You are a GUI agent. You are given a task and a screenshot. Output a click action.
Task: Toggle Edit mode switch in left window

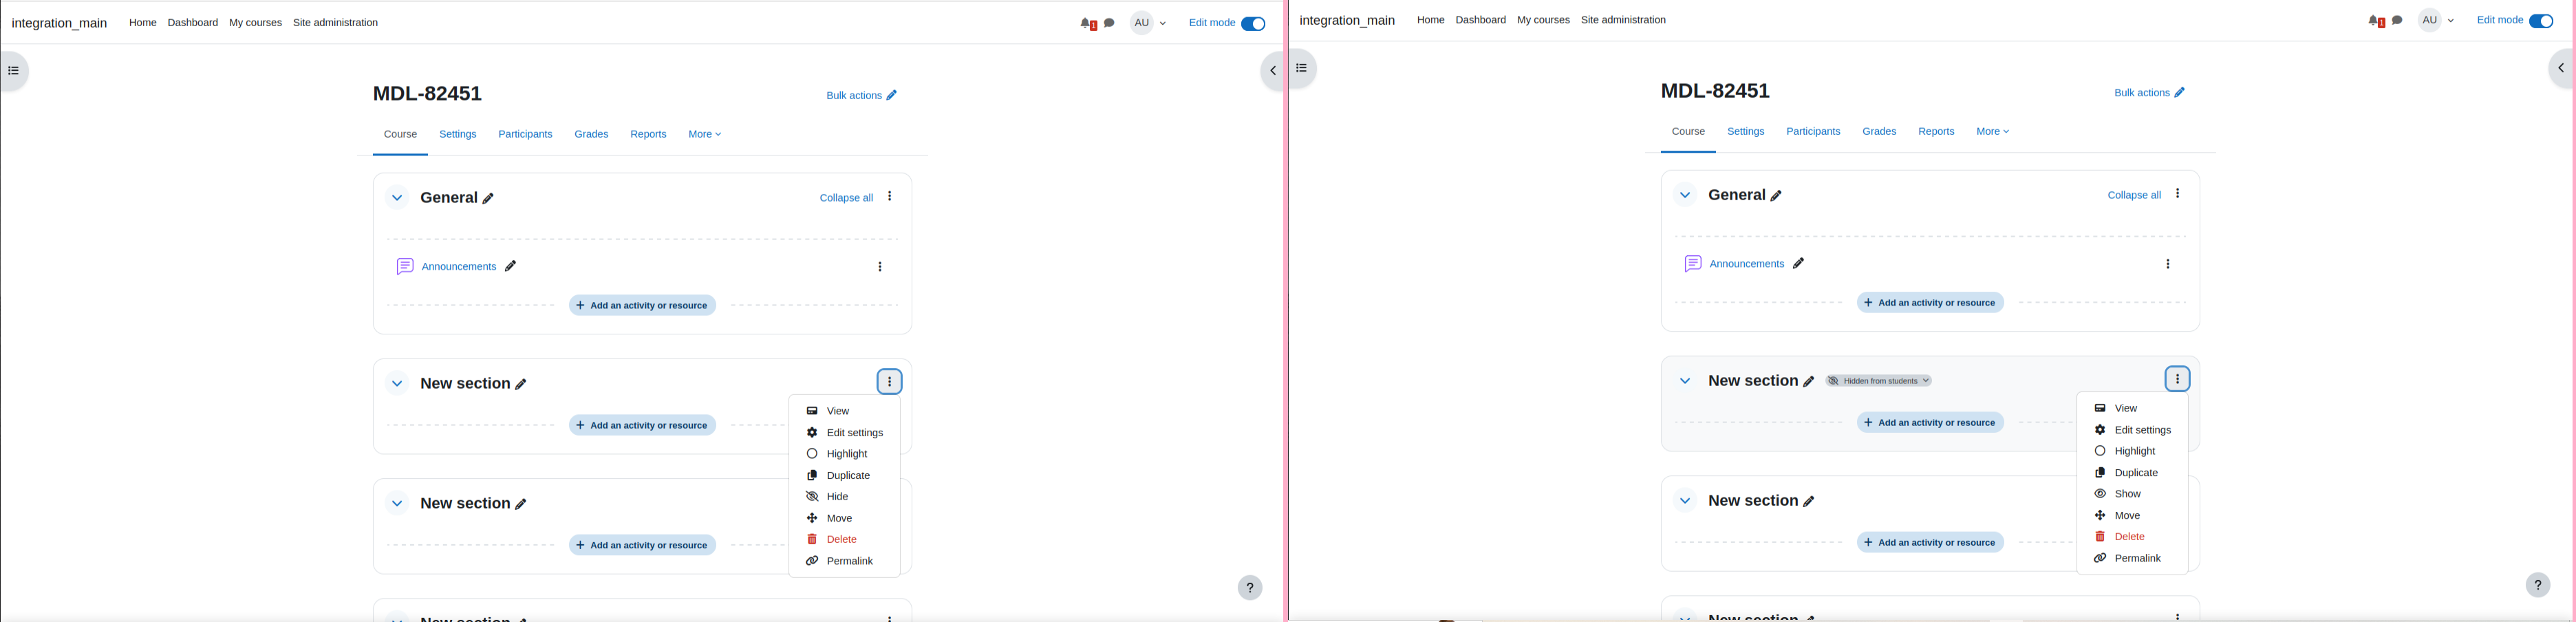tap(1253, 24)
